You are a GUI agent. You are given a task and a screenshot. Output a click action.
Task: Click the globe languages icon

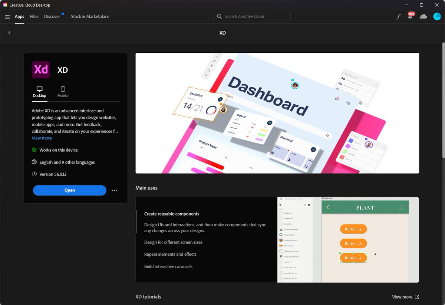tap(34, 162)
